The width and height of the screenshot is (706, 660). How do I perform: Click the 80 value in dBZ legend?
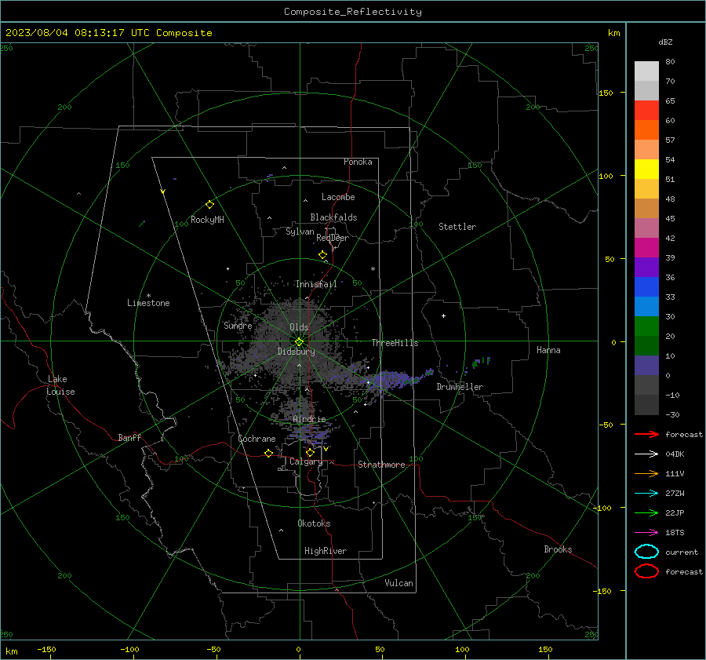670,61
